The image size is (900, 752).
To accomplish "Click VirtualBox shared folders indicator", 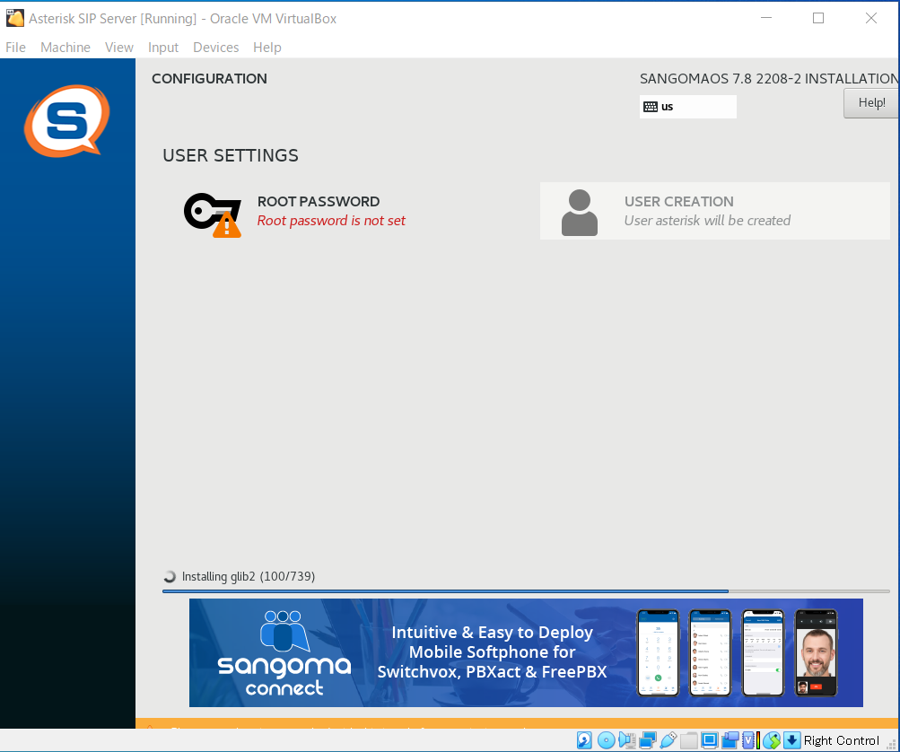I will coord(689,740).
